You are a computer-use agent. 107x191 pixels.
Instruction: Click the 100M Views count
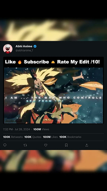coord(41,129)
